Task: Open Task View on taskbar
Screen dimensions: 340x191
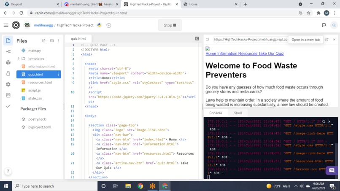Action: pos(115,186)
